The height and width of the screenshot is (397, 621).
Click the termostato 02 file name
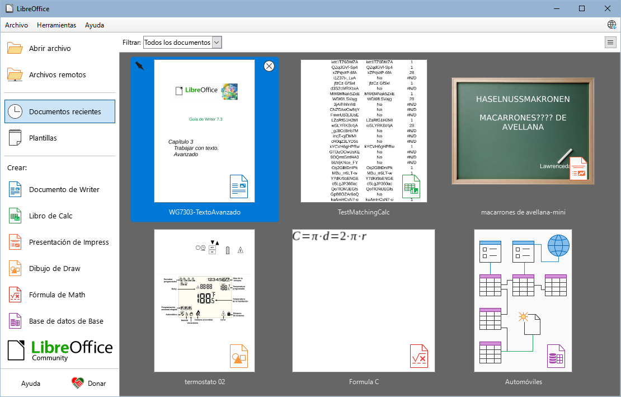point(205,382)
